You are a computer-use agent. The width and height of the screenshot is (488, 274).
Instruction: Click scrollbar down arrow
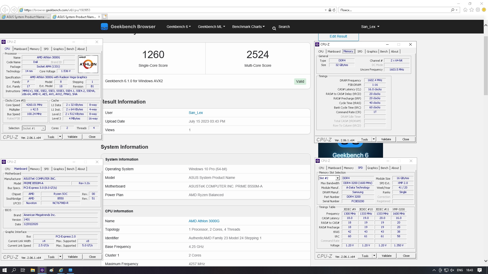pos(486,261)
